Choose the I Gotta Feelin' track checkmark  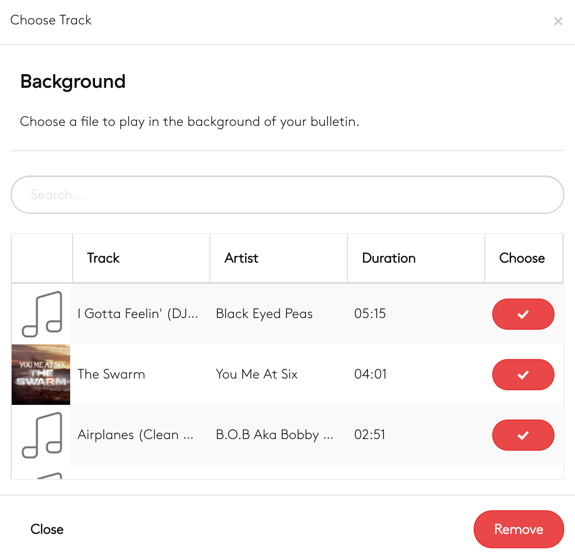523,314
